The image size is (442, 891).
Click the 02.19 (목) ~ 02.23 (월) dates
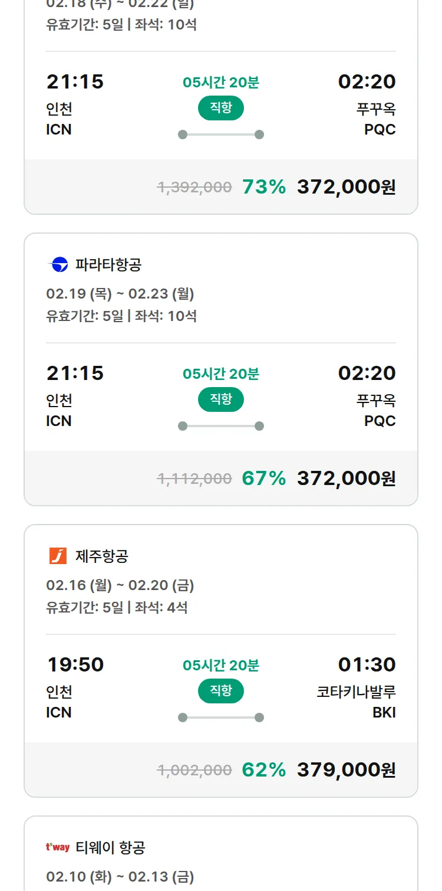pyautogui.click(x=120, y=294)
